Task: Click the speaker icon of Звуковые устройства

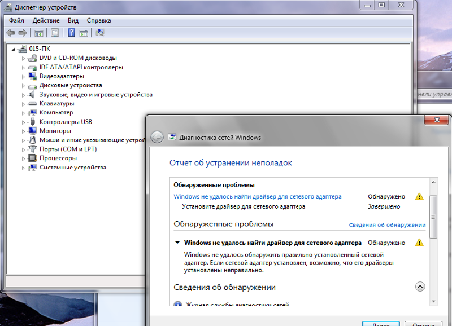Action: [x=32, y=95]
